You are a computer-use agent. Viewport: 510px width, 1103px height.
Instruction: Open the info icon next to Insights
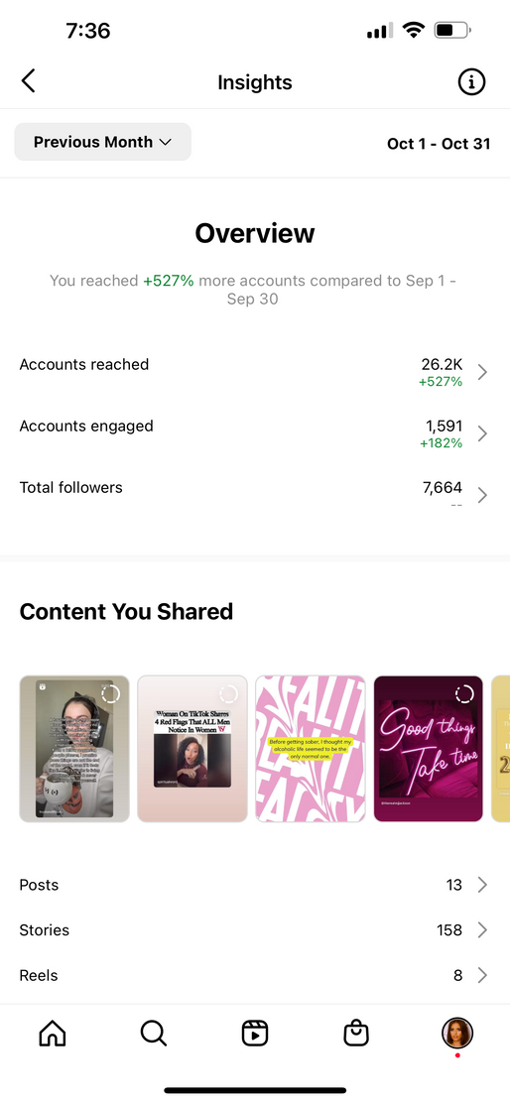tap(471, 82)
